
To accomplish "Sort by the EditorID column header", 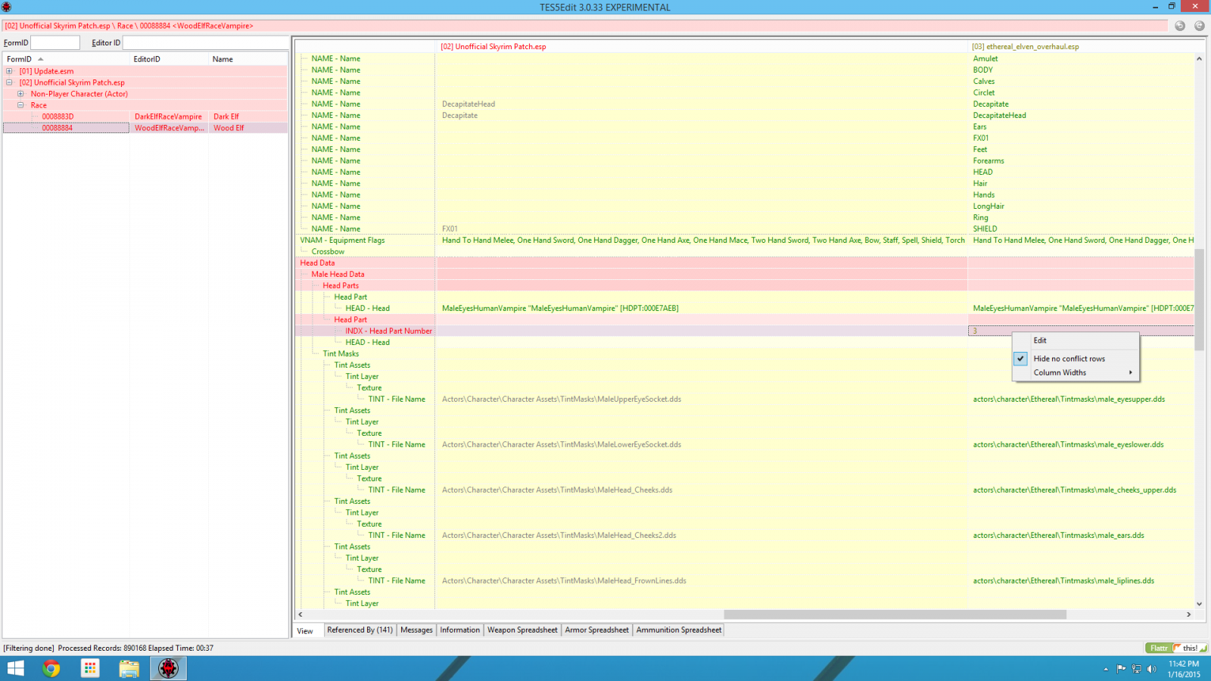I will (169, 59).
